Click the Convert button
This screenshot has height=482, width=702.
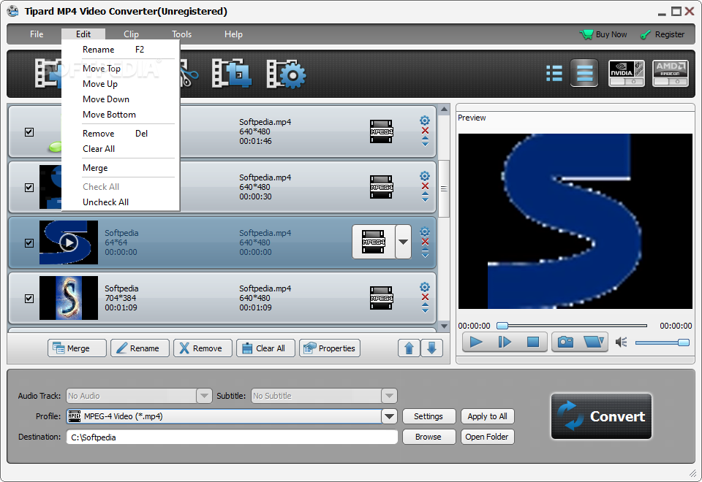tap(601, 416)
